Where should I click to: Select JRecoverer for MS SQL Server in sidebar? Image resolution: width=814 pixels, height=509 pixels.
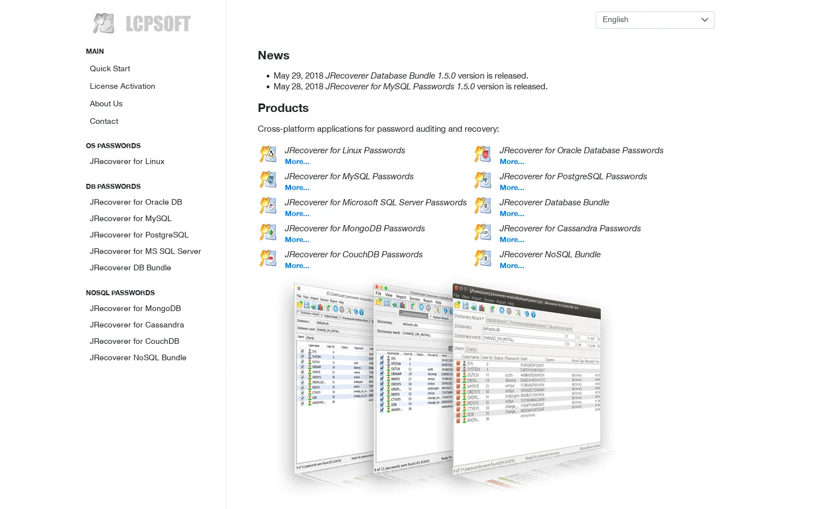(145, 251)
